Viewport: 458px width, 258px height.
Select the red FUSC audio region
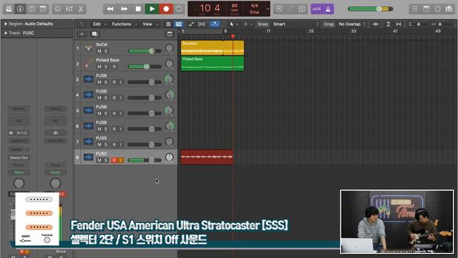point(207,157)
